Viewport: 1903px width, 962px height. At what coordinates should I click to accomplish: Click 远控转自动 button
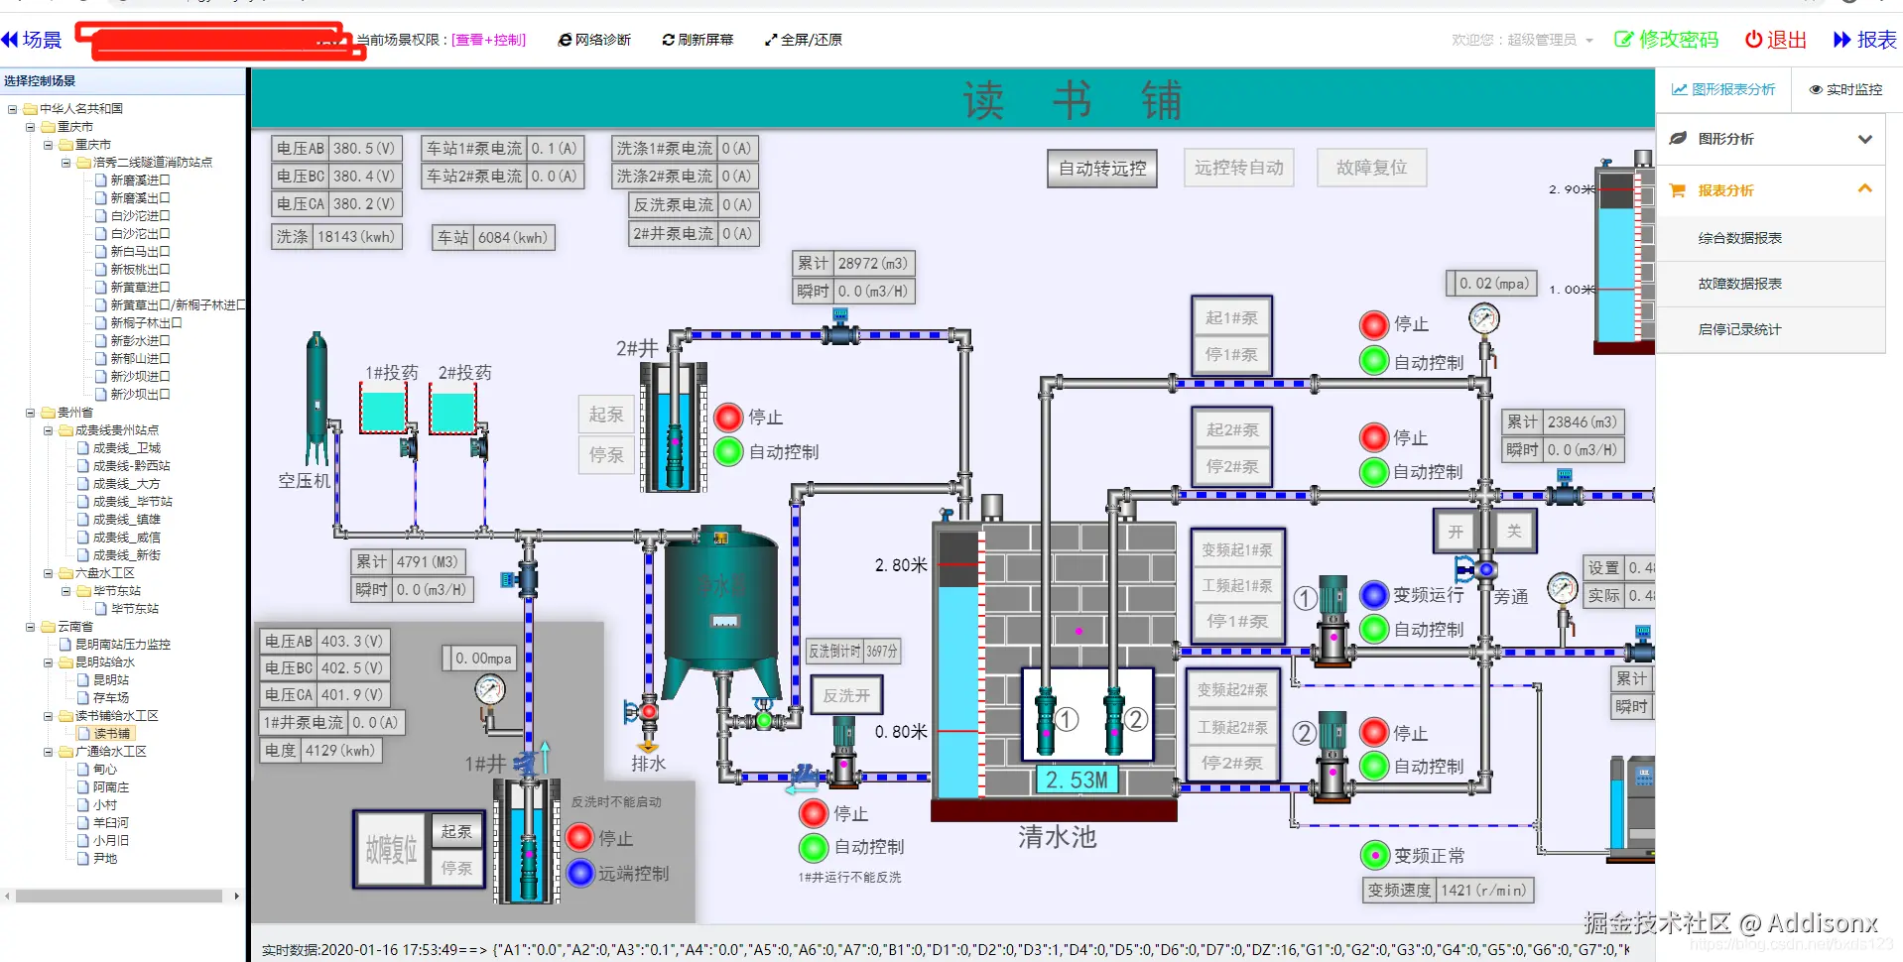1238,168
